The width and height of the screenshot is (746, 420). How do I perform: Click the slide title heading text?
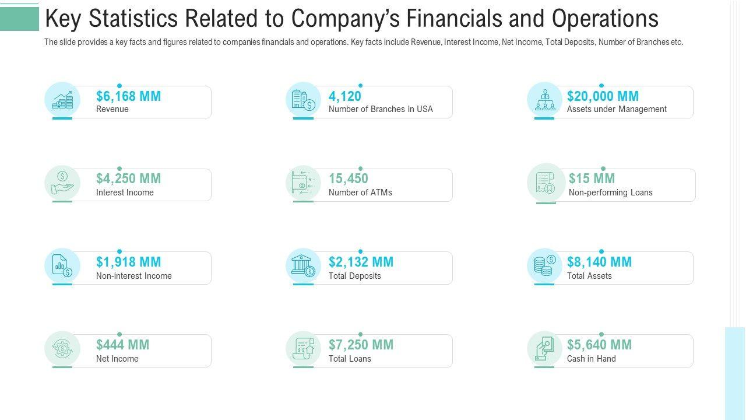(351, 19)
